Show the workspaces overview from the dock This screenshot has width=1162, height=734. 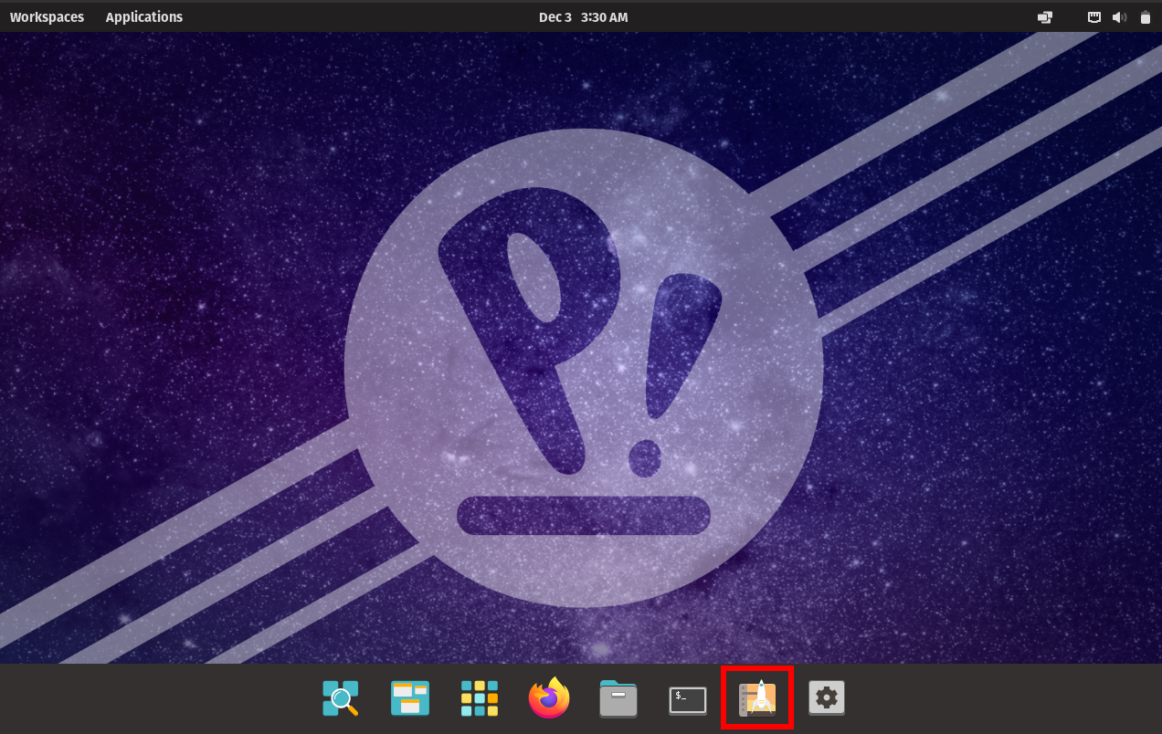click(x=410, y=698)
